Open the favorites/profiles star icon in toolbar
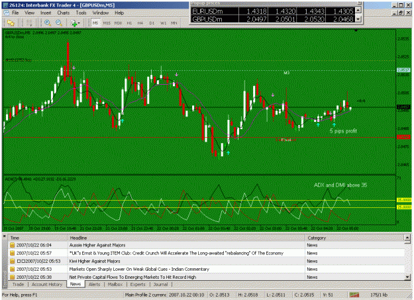 (11, 23)
